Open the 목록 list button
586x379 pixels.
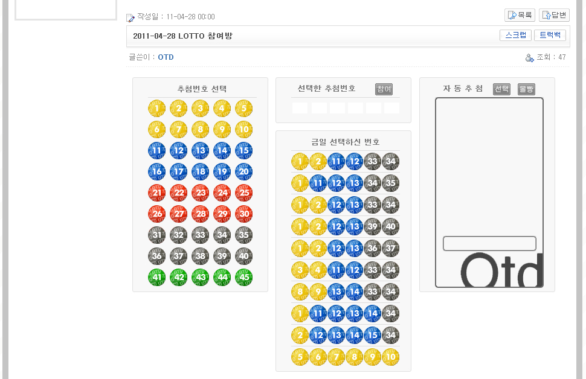click(x=520, y=15)
